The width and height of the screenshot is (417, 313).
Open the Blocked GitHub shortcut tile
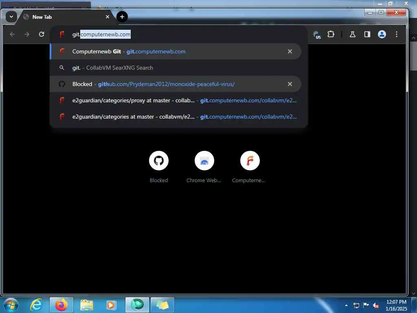159,167
